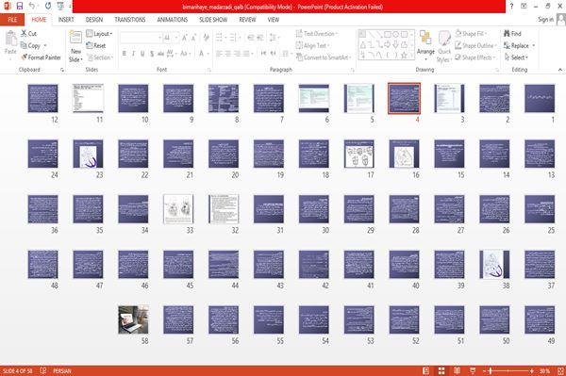Click the zoom slider track
Image resolution: width=566 pixels, height=376 pixels.
(508, 370)
